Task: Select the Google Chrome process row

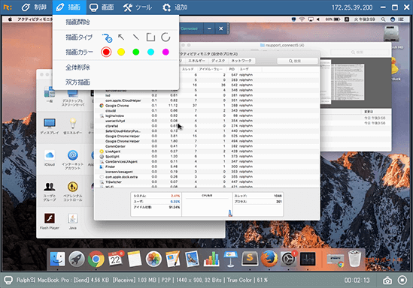Action: (206, 106)
